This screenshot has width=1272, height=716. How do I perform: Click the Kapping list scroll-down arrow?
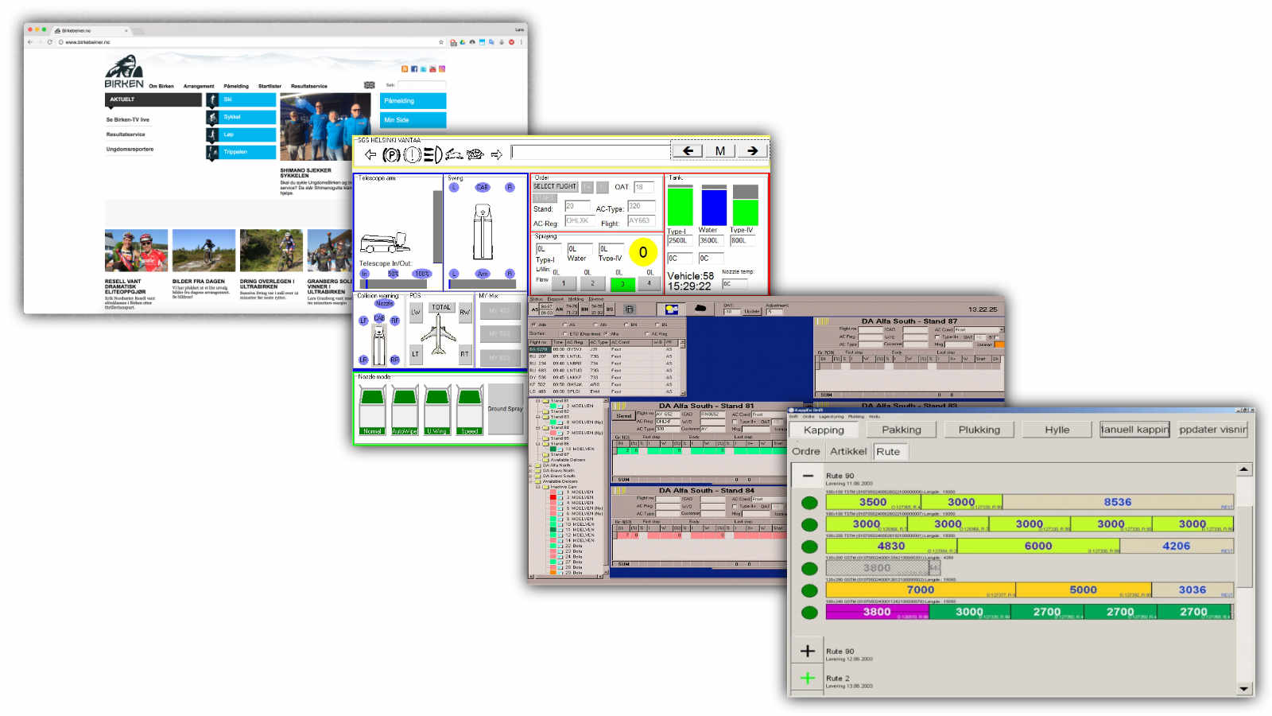tap(1243, 688)
